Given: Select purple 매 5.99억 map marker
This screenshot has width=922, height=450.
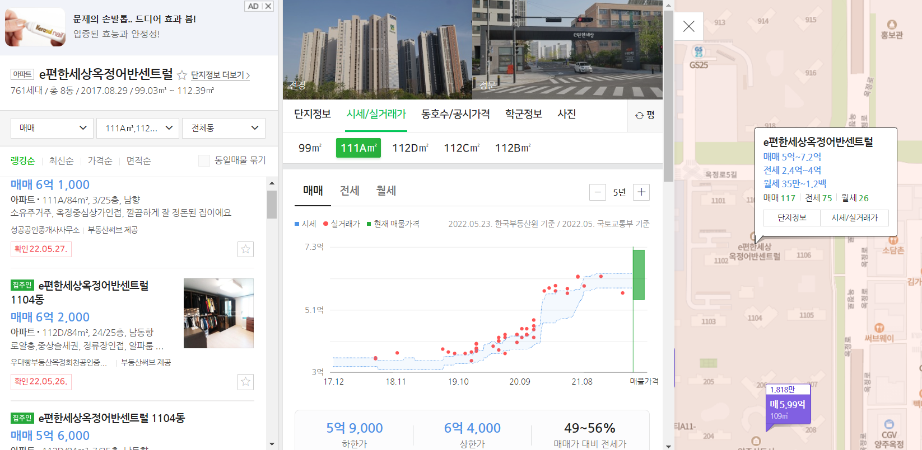Looking at the screenshot, I should tap(788, 408).
